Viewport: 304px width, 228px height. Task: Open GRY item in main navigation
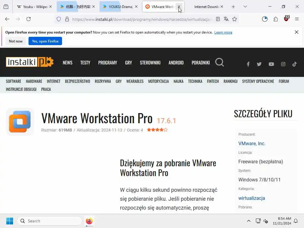(x=129, y=63)
